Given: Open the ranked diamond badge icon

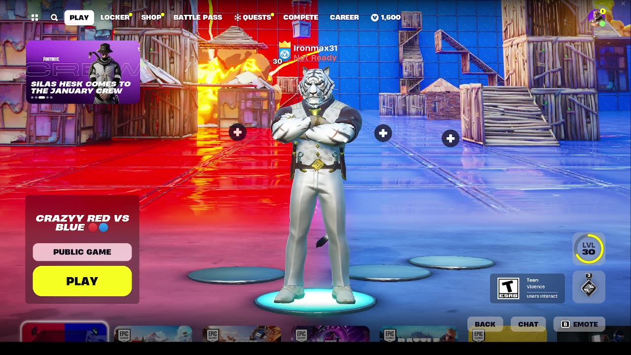Looking at the screenshot, I should pos(589,288).
